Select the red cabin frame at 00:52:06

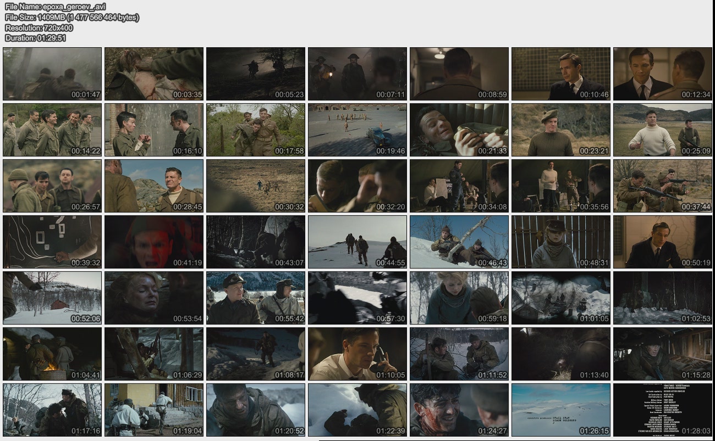coord(52,298)
